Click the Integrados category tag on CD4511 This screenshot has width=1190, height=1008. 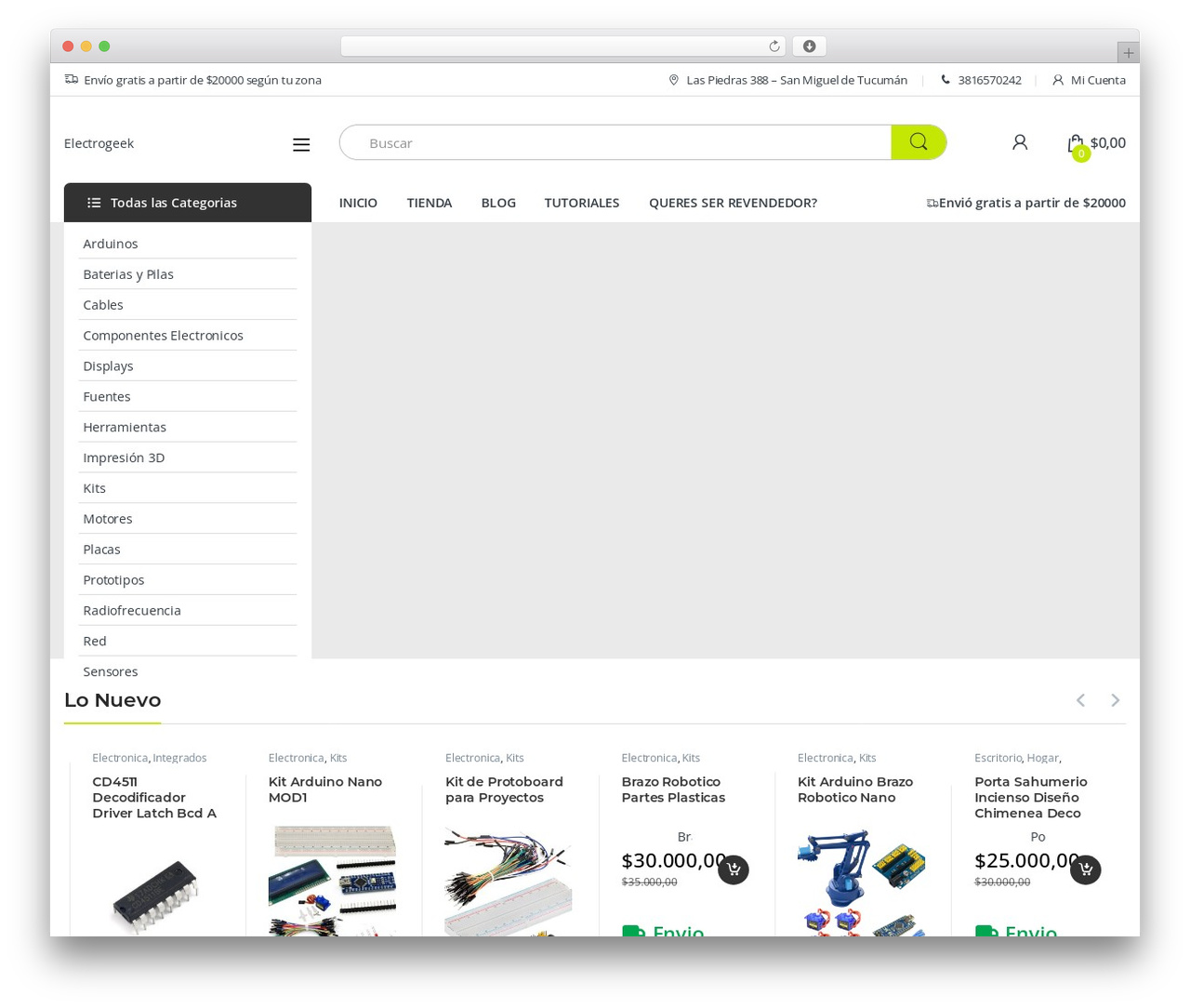[179, 758]
